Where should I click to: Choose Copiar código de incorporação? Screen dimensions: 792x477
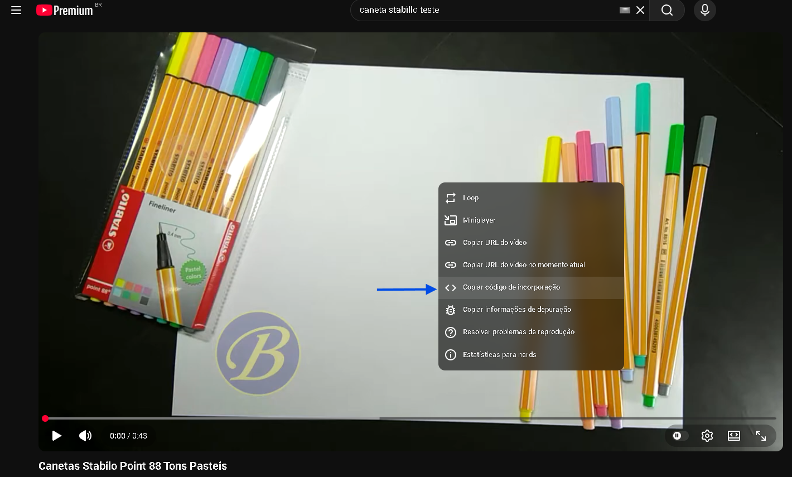click(x=531, y=287)
